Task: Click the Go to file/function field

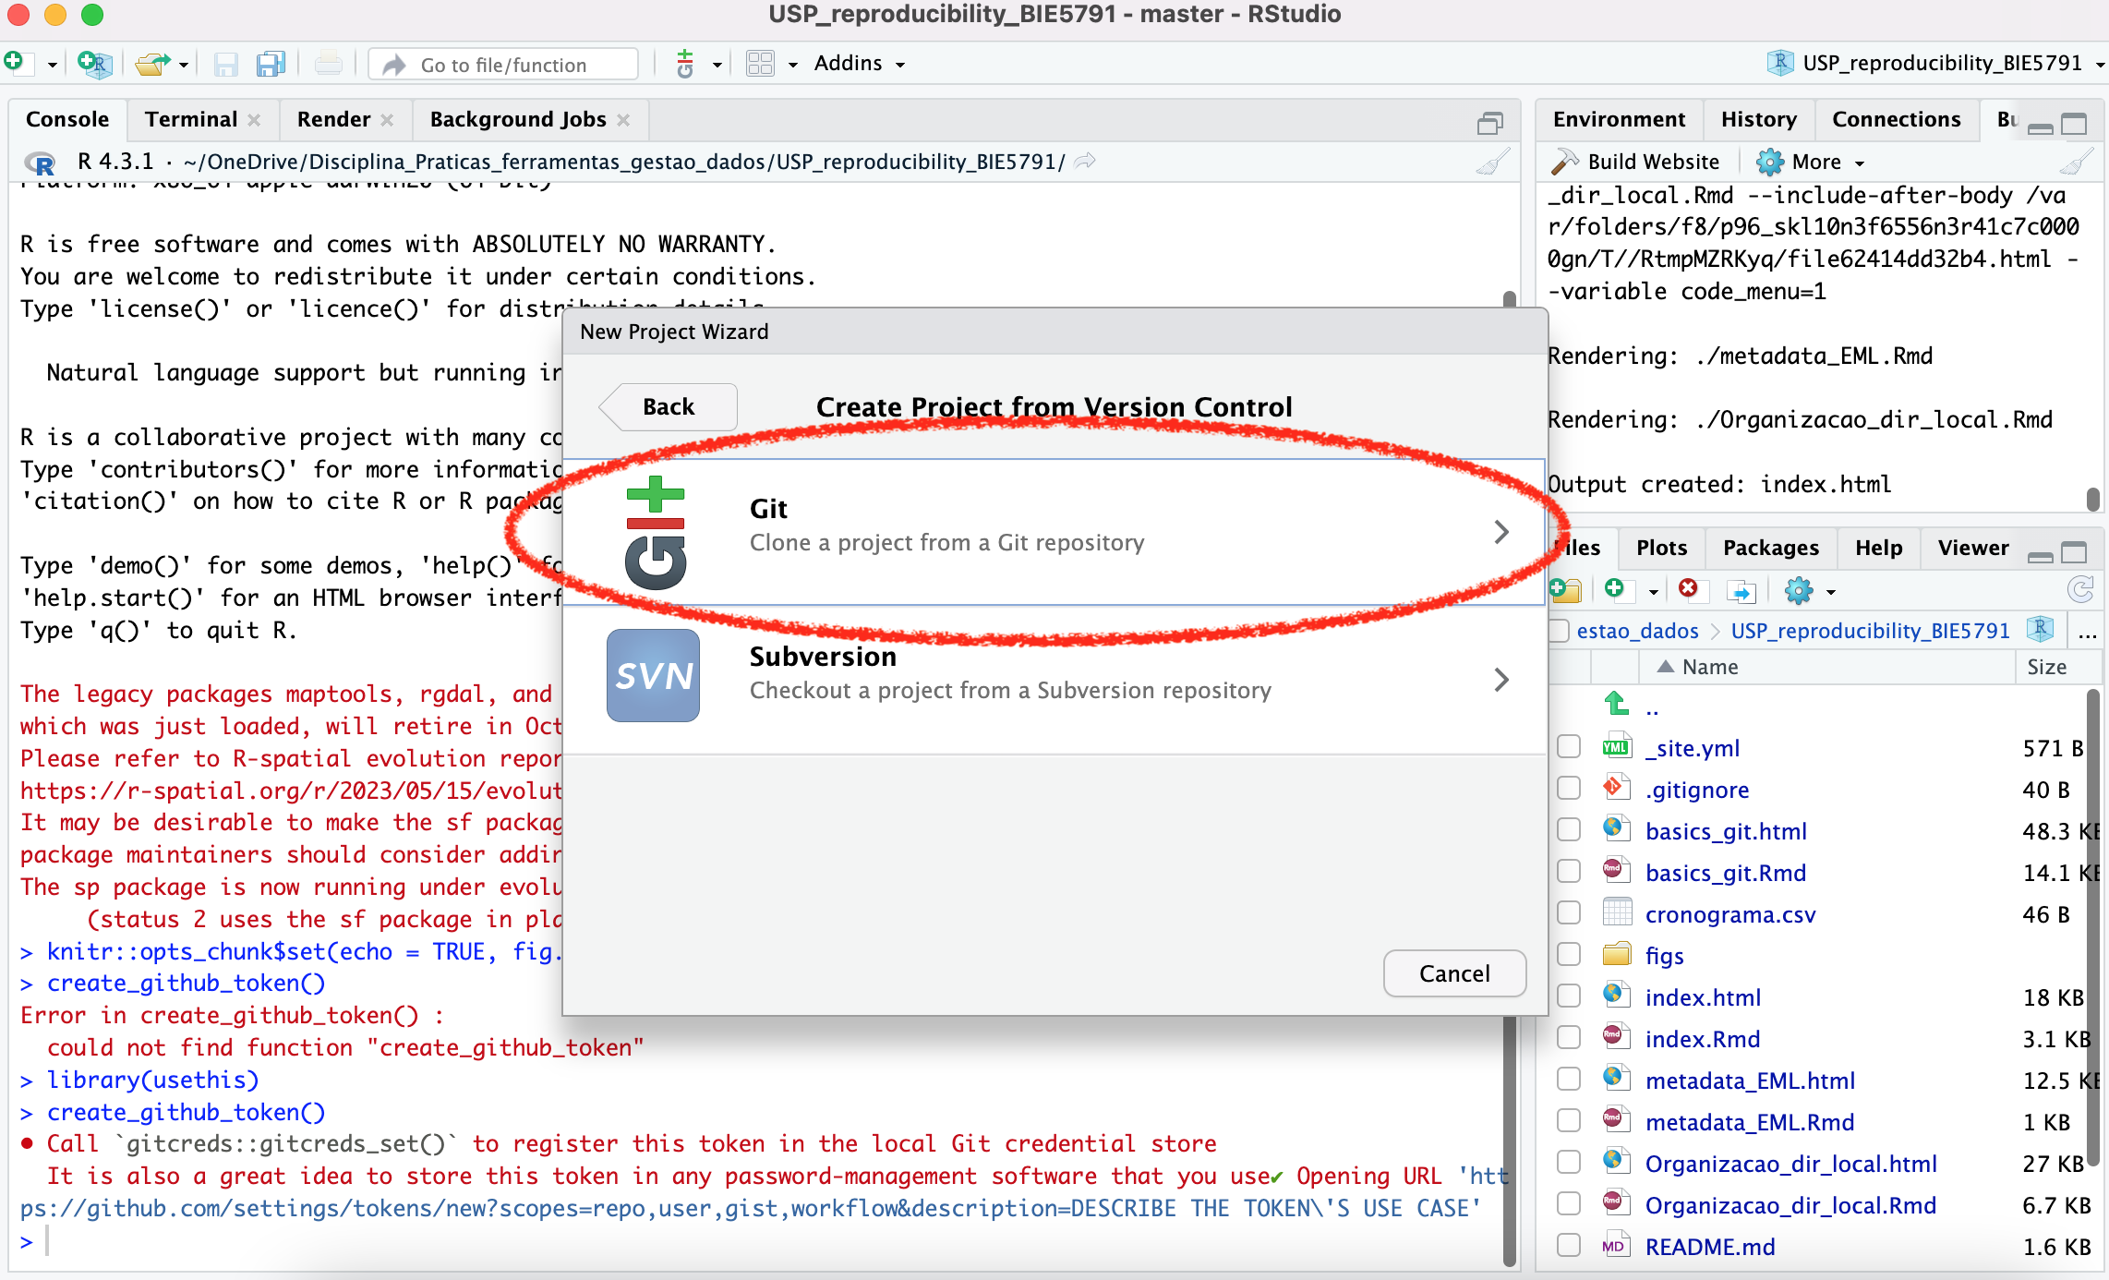Action: pos(504,65)
